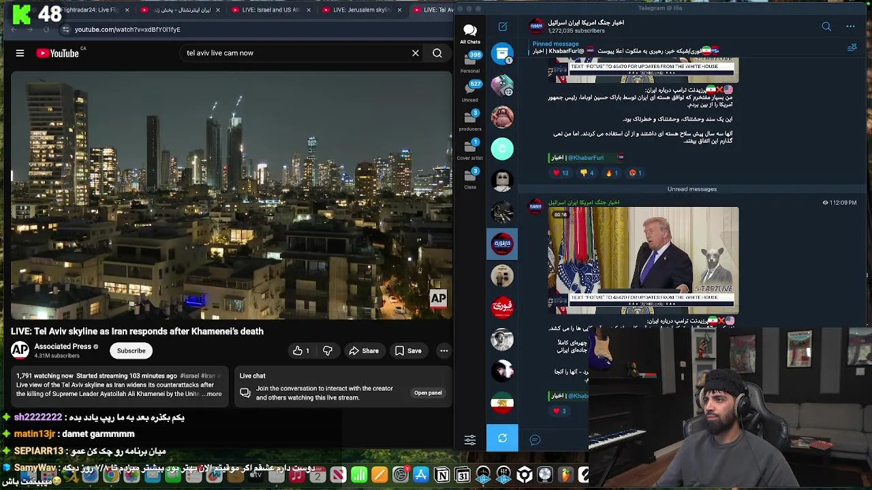This screenshot has width=872, height=490.
Task: Save the video to a playlist
Action: [x=407, y=350]
